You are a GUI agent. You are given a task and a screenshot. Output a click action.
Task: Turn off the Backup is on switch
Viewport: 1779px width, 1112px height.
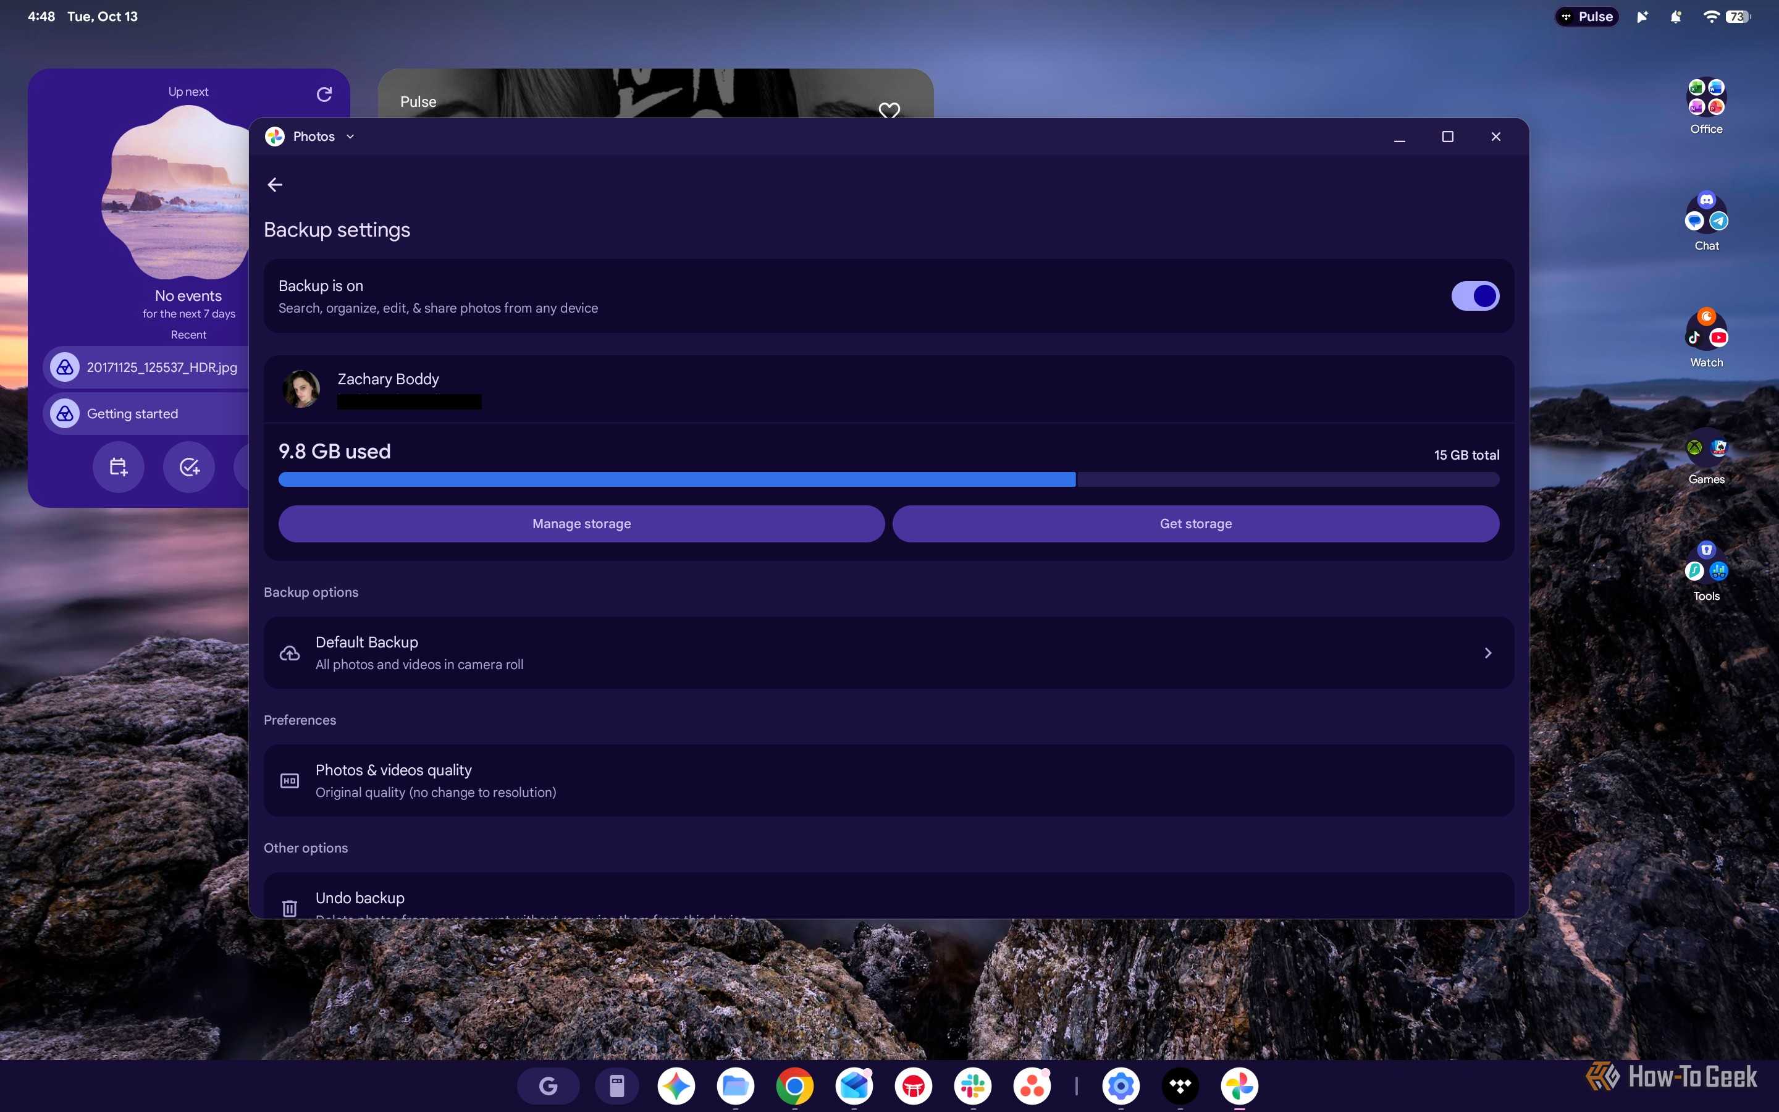click(1474, 296)
